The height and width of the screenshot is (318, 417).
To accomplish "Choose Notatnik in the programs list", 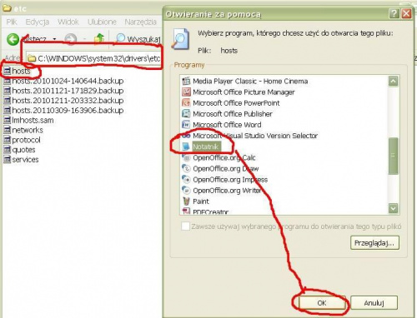I will 206,147.
